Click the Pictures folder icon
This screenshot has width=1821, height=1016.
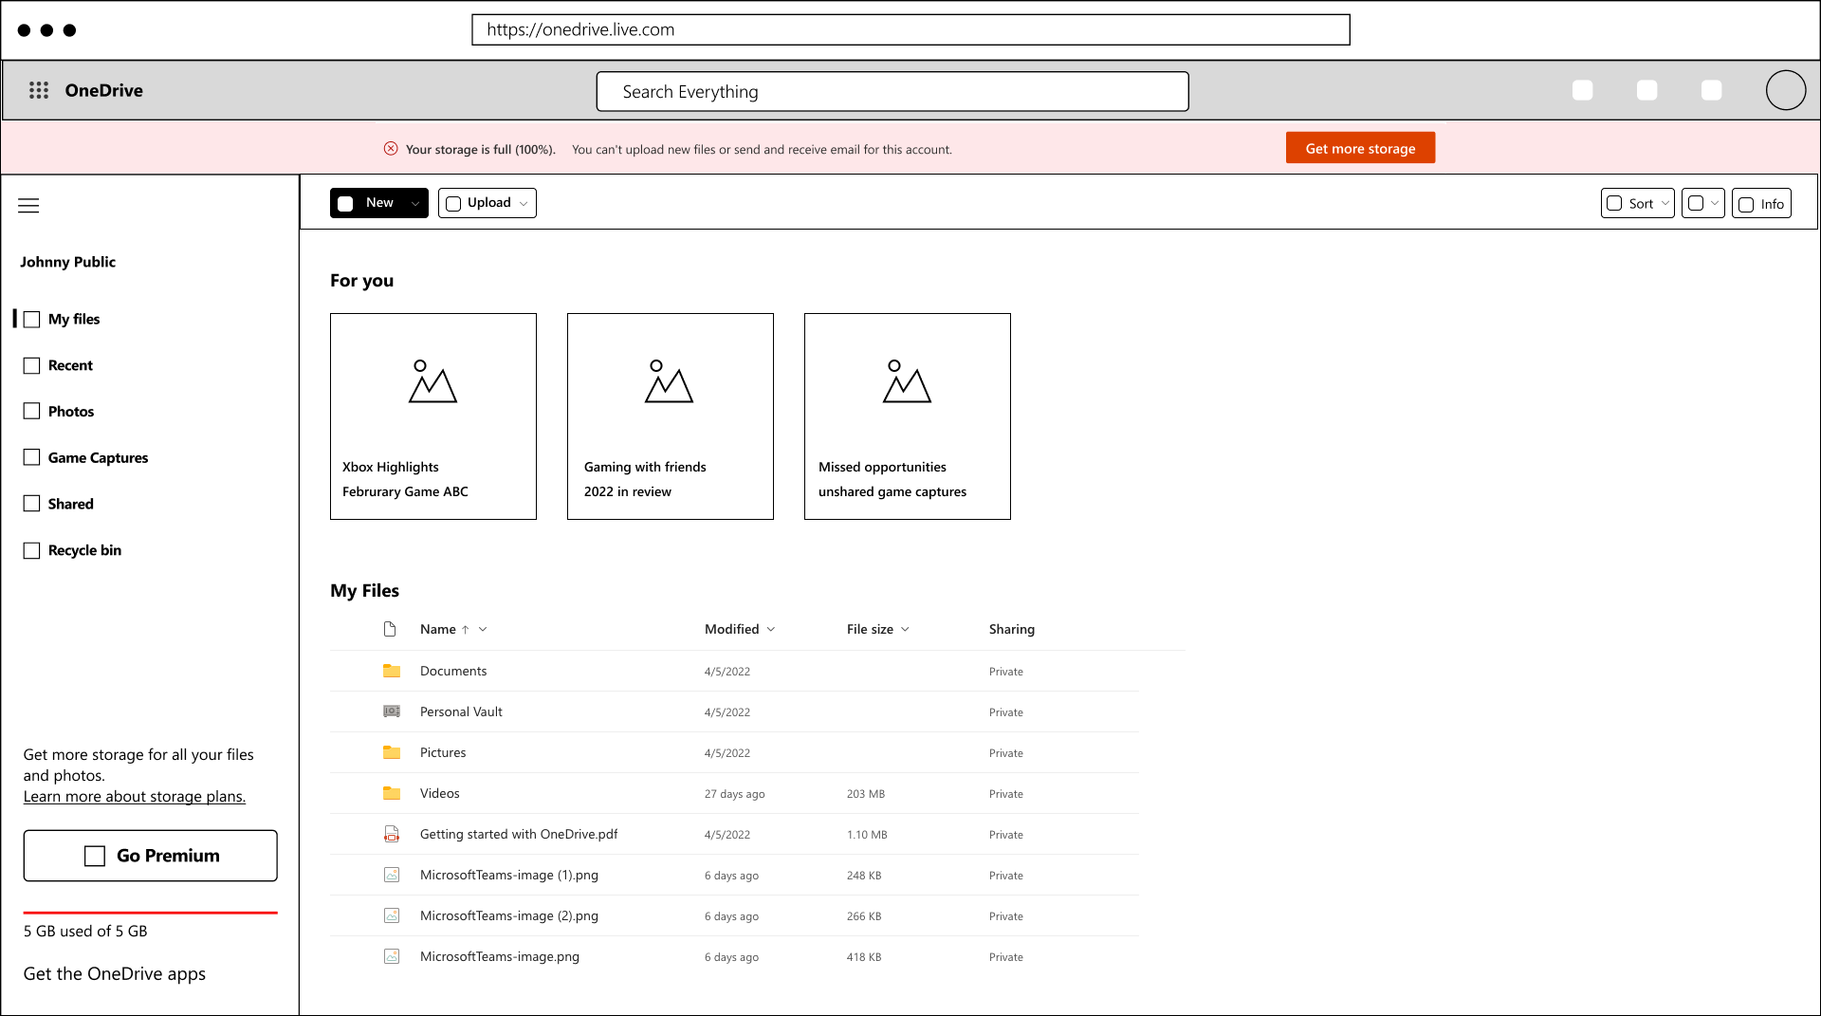[392, 752]
